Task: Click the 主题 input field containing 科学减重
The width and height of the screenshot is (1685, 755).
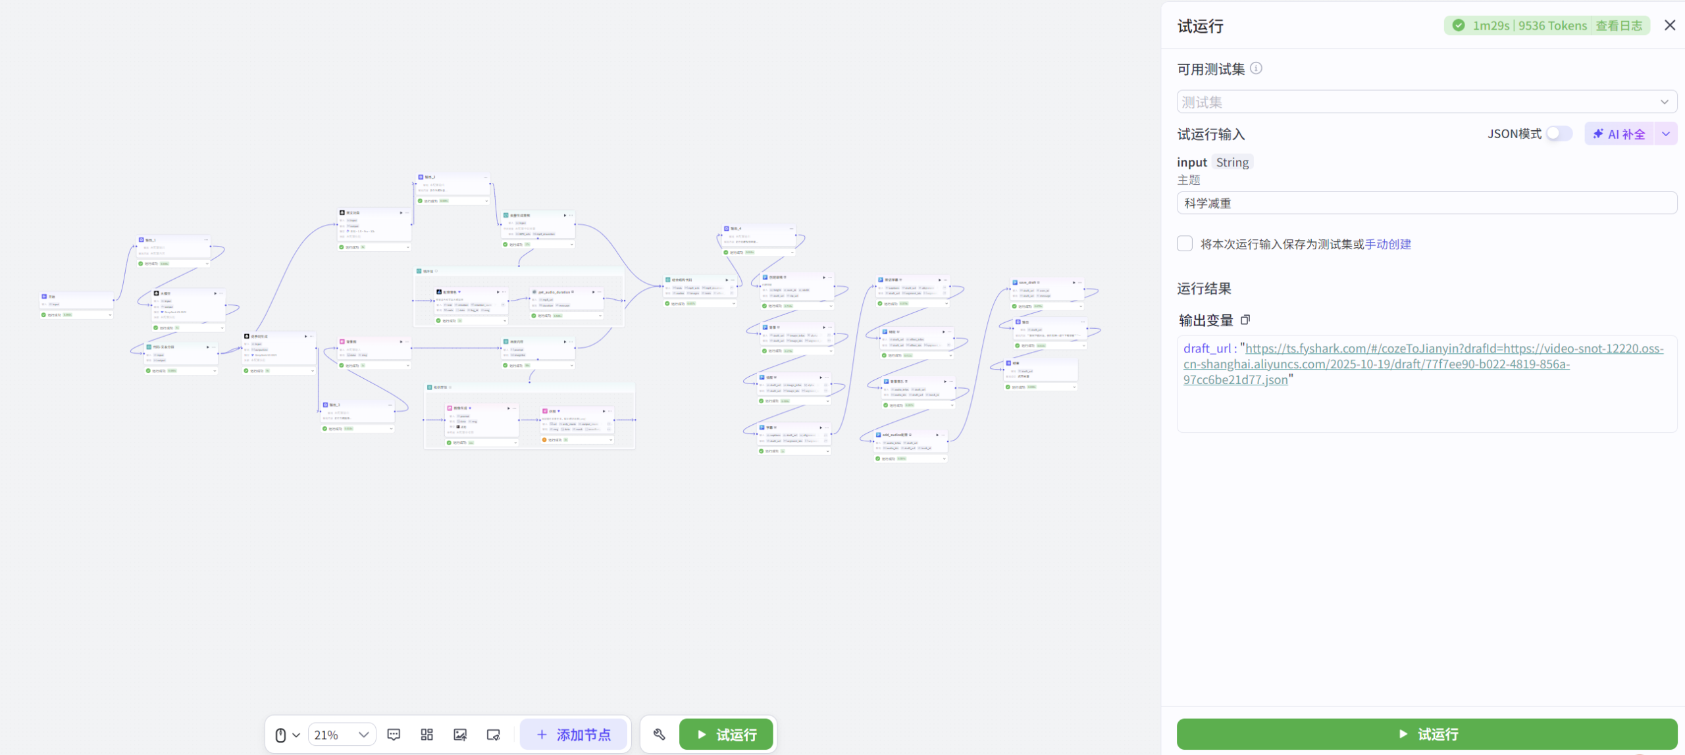Action: tap(1426, 203)
